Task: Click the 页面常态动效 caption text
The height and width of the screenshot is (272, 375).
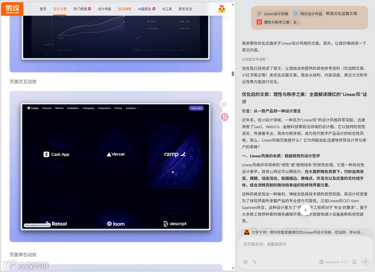Action: [x=23, y=255]
